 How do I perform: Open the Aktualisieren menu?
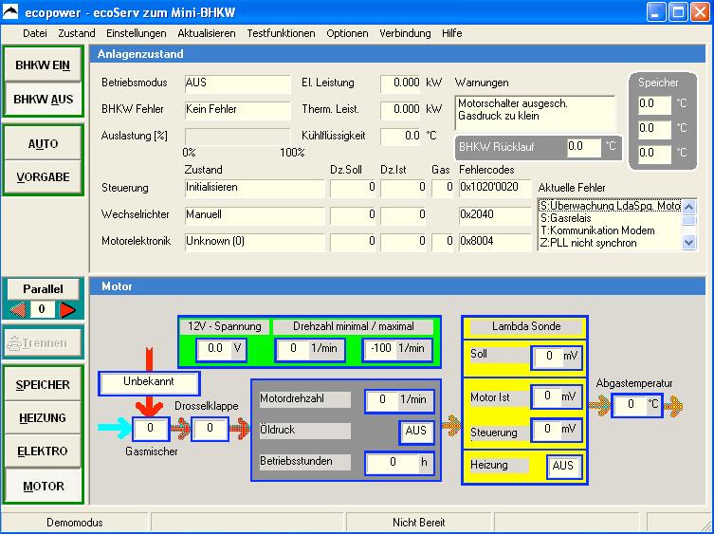pyautogui.click(x=207, y=33)
